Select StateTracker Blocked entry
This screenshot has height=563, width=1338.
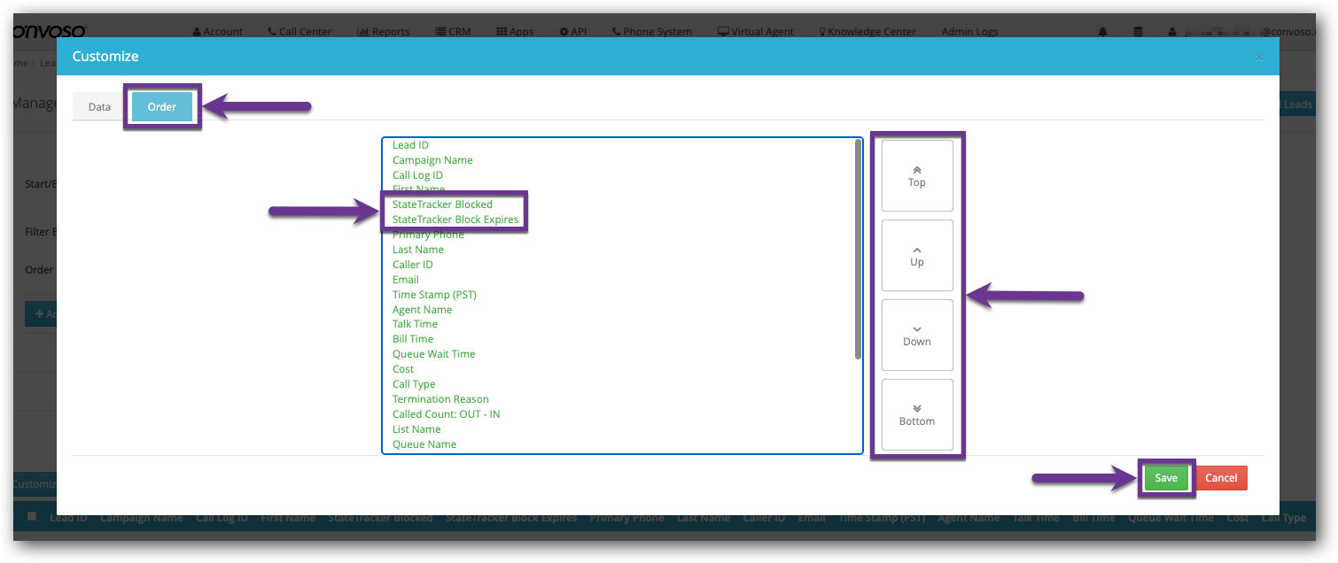[442, 204]
